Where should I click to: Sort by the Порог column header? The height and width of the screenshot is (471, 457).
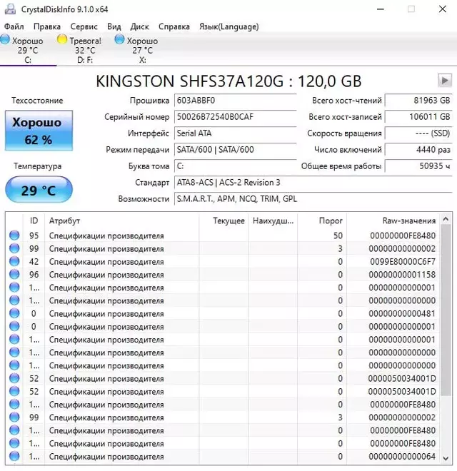tap(322, 221)
